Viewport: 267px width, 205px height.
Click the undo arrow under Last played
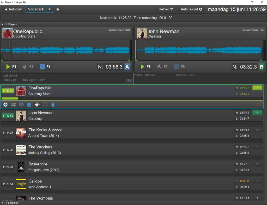[x=129, y=81]
